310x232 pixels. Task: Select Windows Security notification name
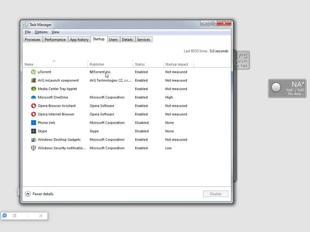61,148
